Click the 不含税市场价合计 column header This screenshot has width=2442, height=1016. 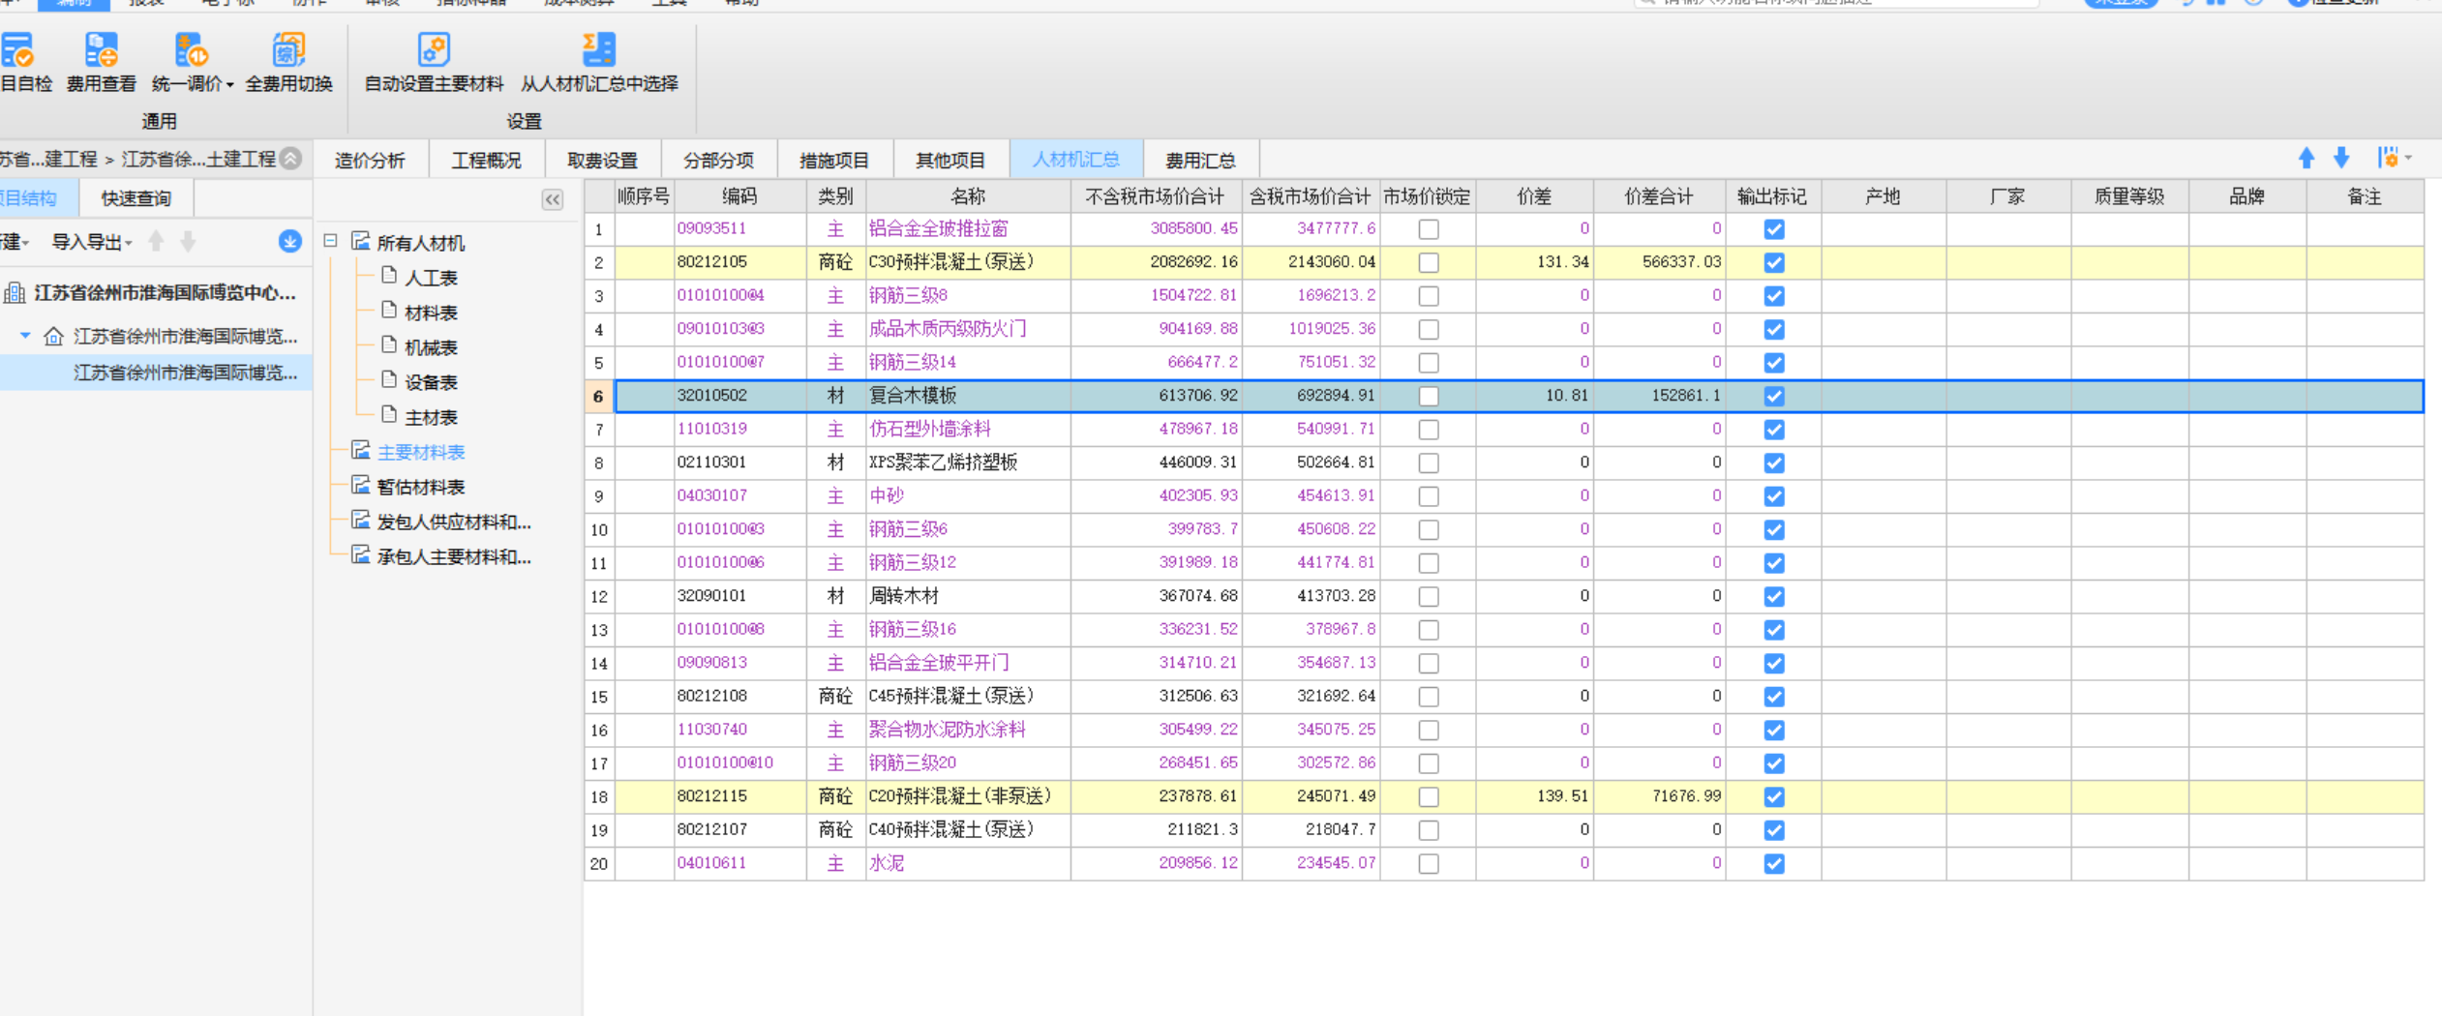point(1155,196)
